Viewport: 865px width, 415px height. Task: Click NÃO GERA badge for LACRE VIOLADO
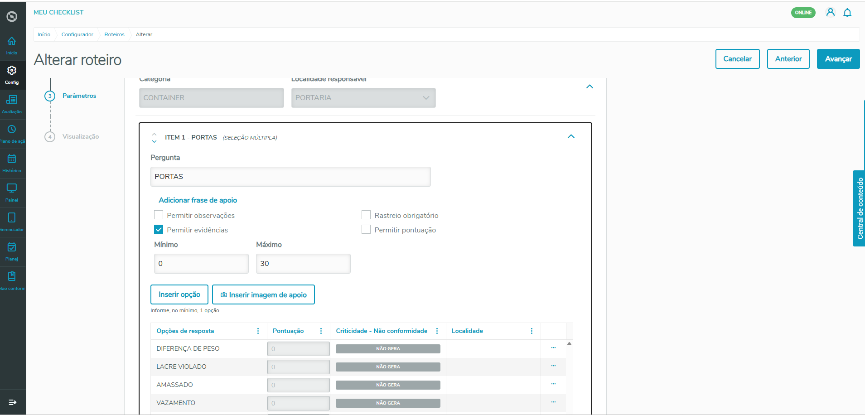388,367
